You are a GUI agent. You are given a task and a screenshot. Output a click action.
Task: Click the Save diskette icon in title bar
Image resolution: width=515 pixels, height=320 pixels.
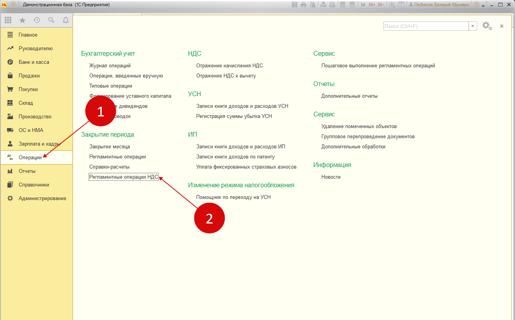pyautogui.click(x=295, y=5)
